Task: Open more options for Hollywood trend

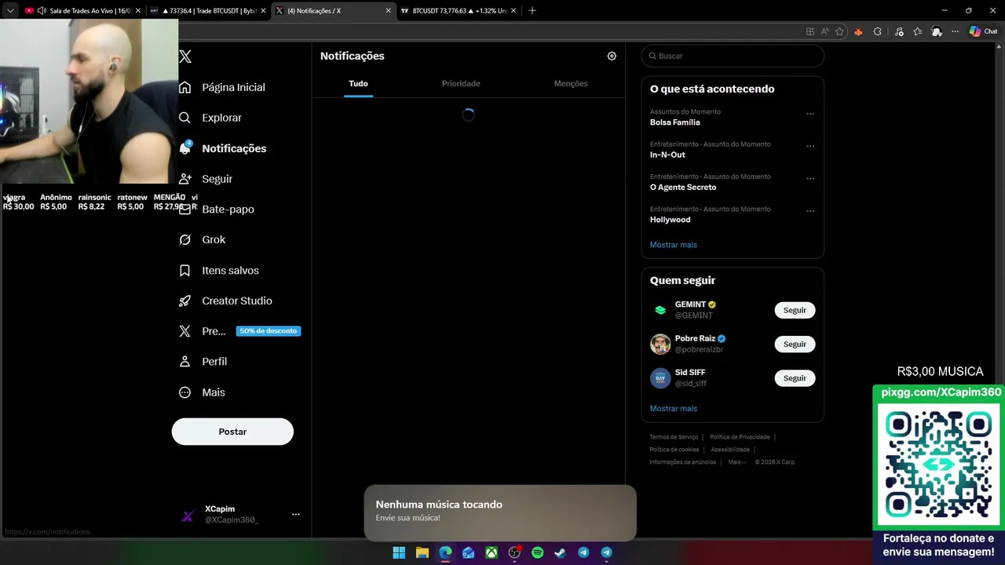Action: click(x=810, y=211)
